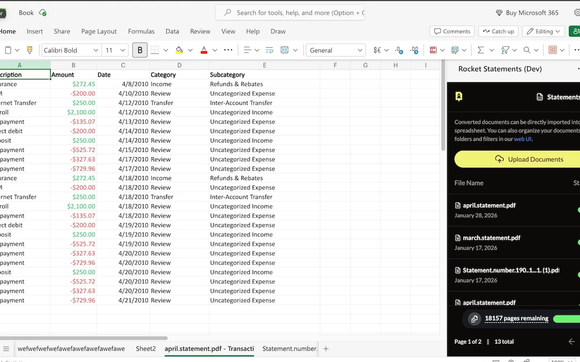Image resolution: width=580 pixels, height=362 pixels.
Task: Select column E header
Action: point(265,65)
